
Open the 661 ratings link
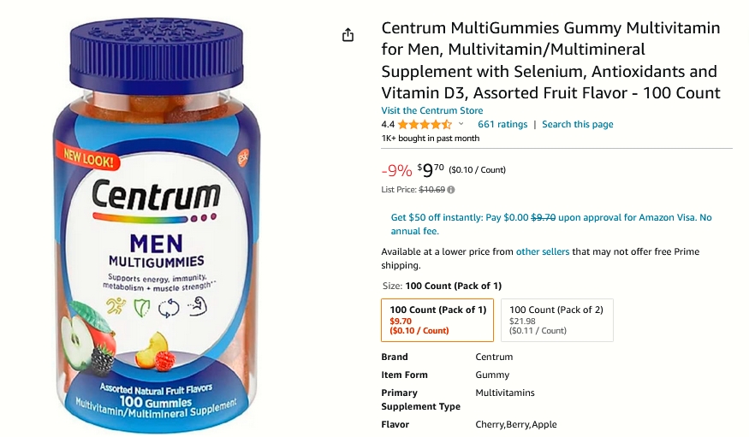coord(502,125)
